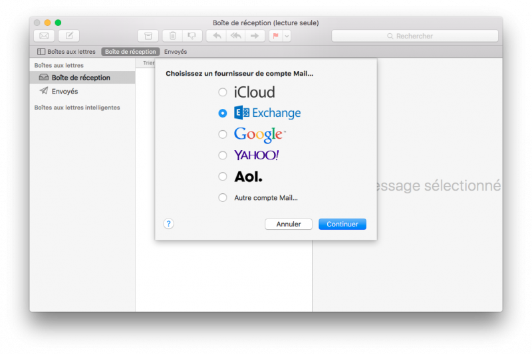532x354 pixels.
Task: Click the yellow minimize window button
Action: pyautogui.click(x=47, y=23)
